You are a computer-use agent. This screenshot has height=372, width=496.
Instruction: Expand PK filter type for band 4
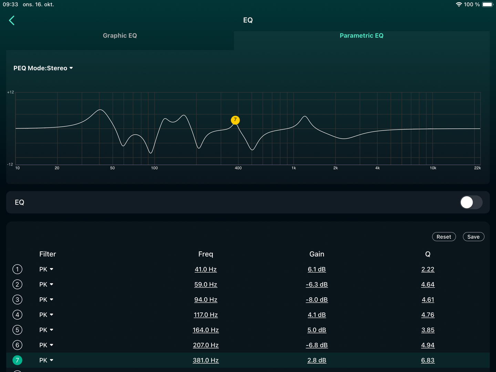[x=46, y=315]
